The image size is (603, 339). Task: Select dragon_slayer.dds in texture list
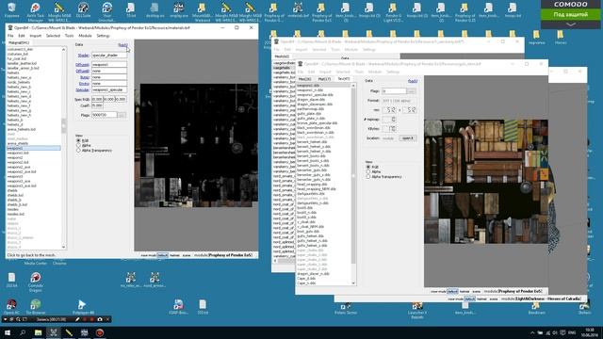coord(311,100)
